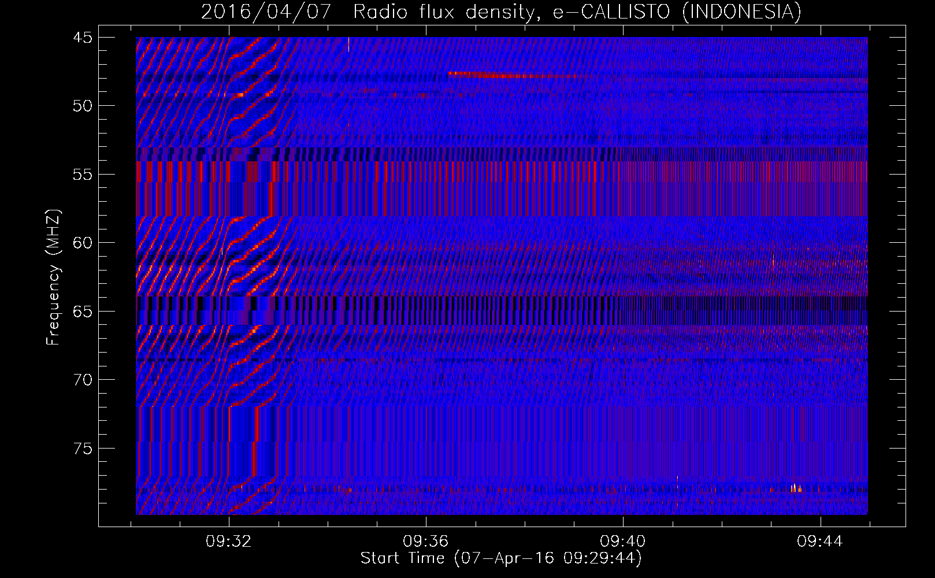Click the plot title 'Radio flux density, e-CALLISTO (INDONESIA)'
Viewport: 935px width, 578px height.
577,12
